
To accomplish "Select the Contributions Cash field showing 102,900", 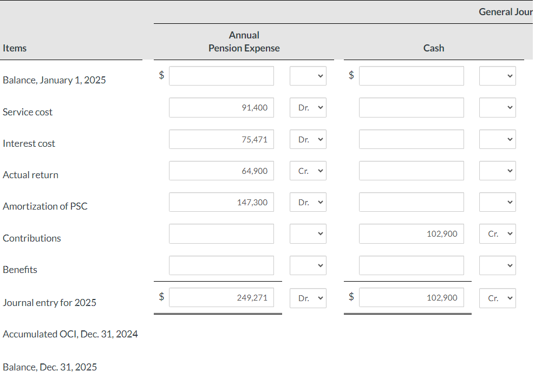I will (x=411, y=233).
